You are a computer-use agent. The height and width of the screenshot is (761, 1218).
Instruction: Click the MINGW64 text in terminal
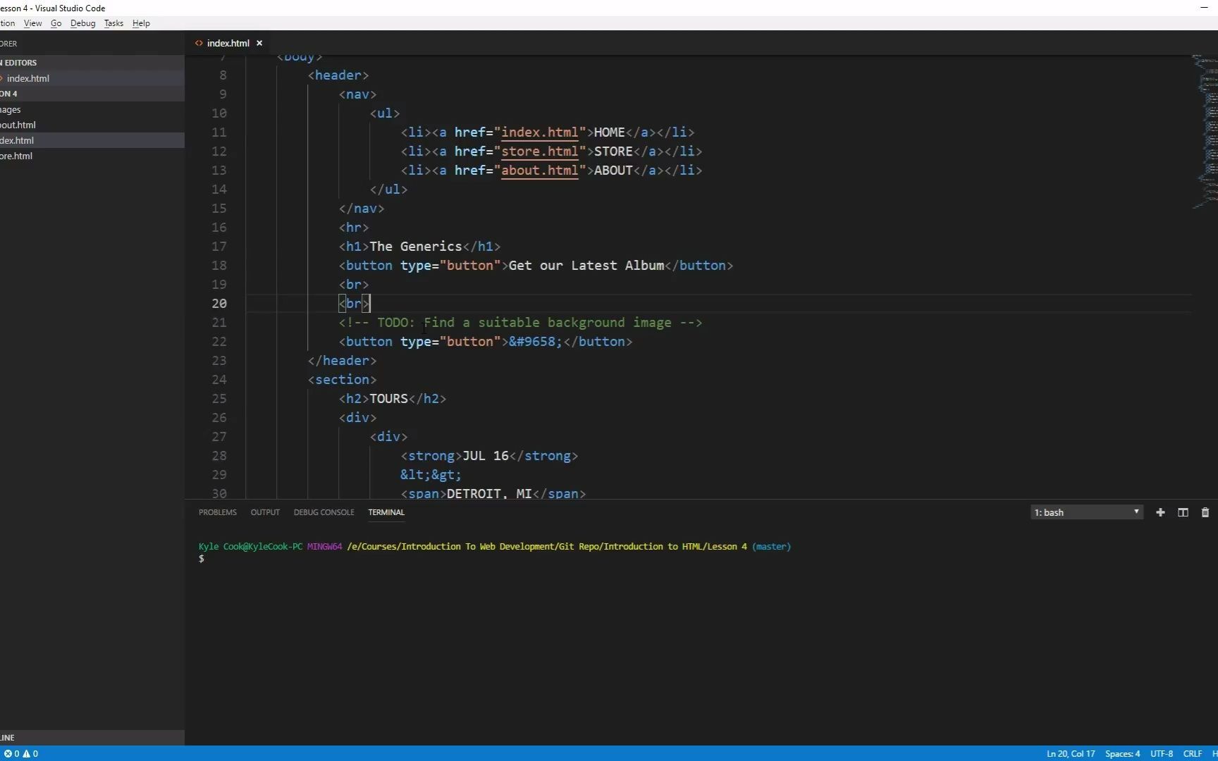point(324,547)
